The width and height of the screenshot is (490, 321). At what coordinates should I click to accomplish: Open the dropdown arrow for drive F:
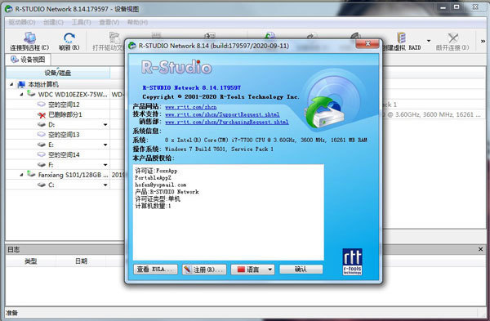[x=105, y=165]
